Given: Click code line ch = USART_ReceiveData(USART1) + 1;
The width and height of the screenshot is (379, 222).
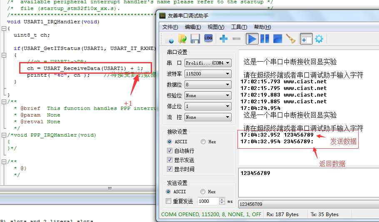Looking at the screenshot, I should coord(85,68).
